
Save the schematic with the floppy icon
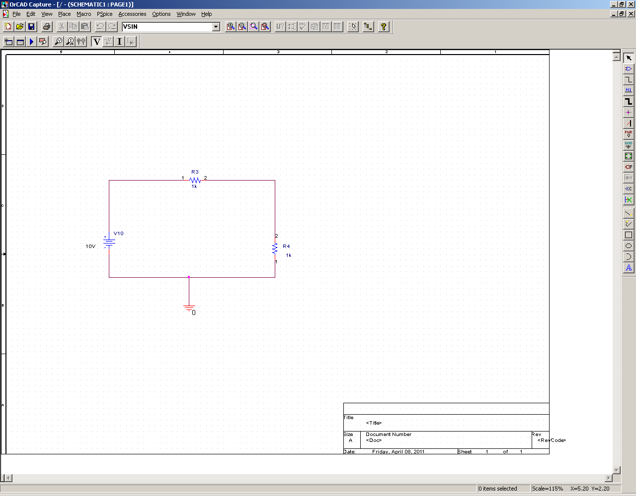31,27
